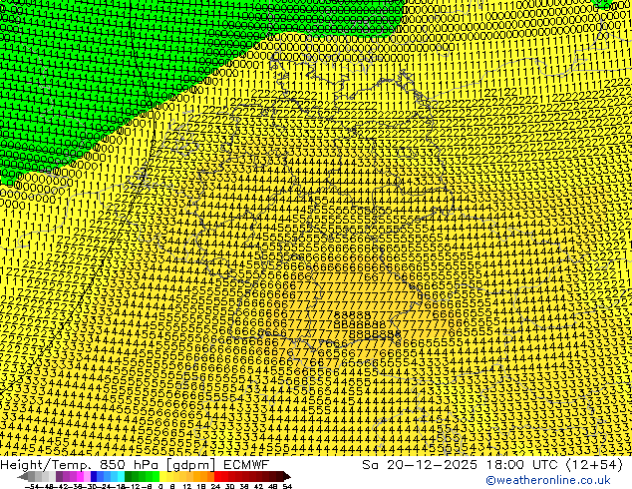Viewport: 632px width, 489px height.
Task: Select the Sa 20-12-2025 18:00 UTC timestamp
Action: [492, 465]
